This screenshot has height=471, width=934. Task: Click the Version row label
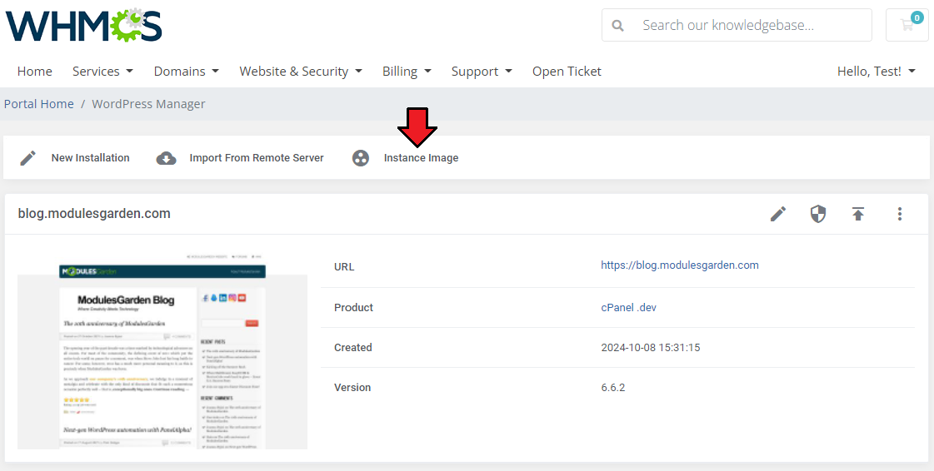[352, 388]
